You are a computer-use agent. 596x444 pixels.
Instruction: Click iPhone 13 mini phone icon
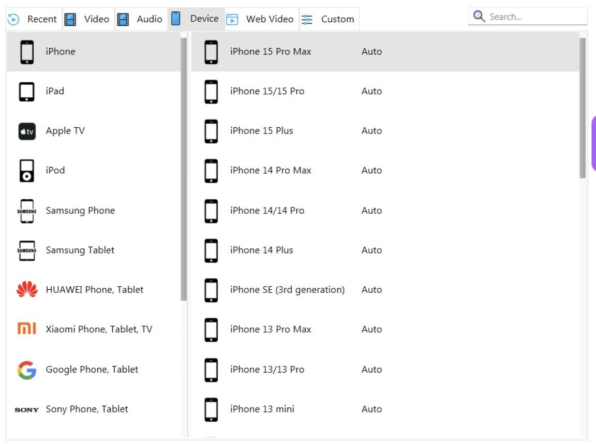pos(211,409)
